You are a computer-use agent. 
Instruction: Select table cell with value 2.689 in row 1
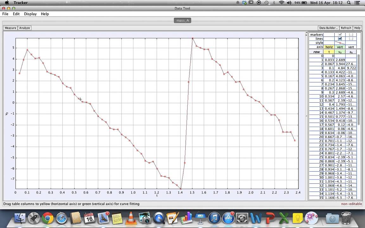(340, 60)
